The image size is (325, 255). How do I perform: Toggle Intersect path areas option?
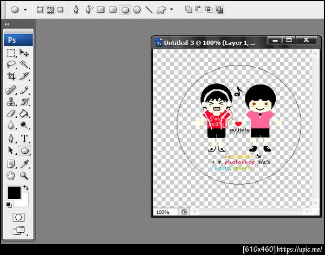pyautogui.click(x=209, y=9)
